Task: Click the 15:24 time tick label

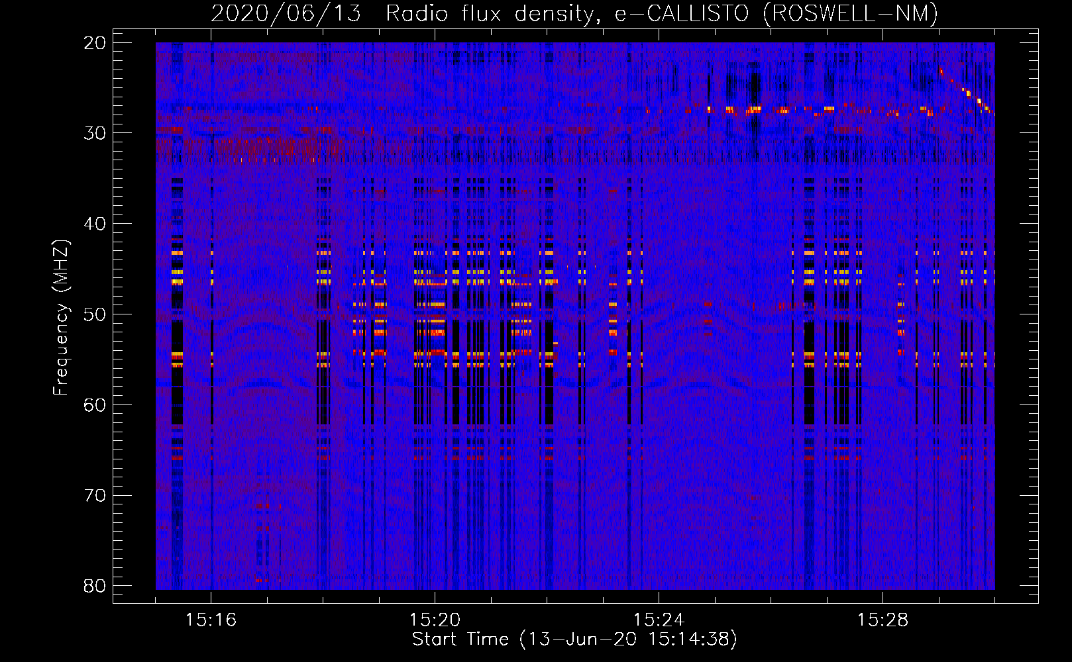Action: click(x=659, y=620)
